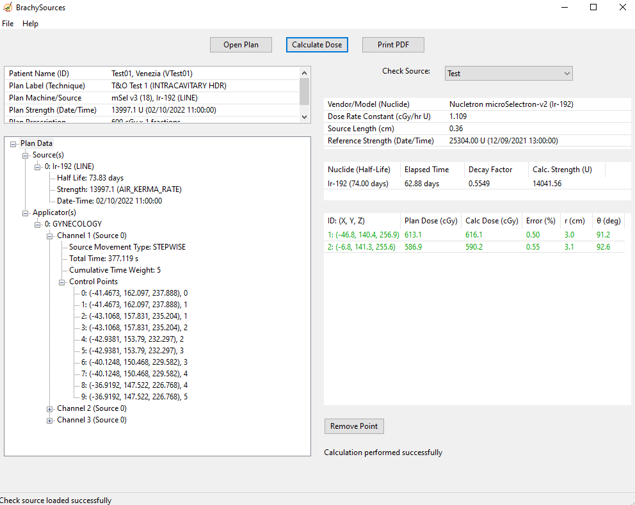Select control point 2 (-43.1068, 157.831, 235.204), 1
Image resolution: width=635 pixels, height=505 pixels.
pyautogui.click(x=134, y=316)
